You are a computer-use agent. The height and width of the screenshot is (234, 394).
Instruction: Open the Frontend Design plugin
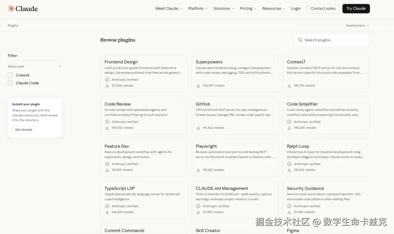[144, 73]
